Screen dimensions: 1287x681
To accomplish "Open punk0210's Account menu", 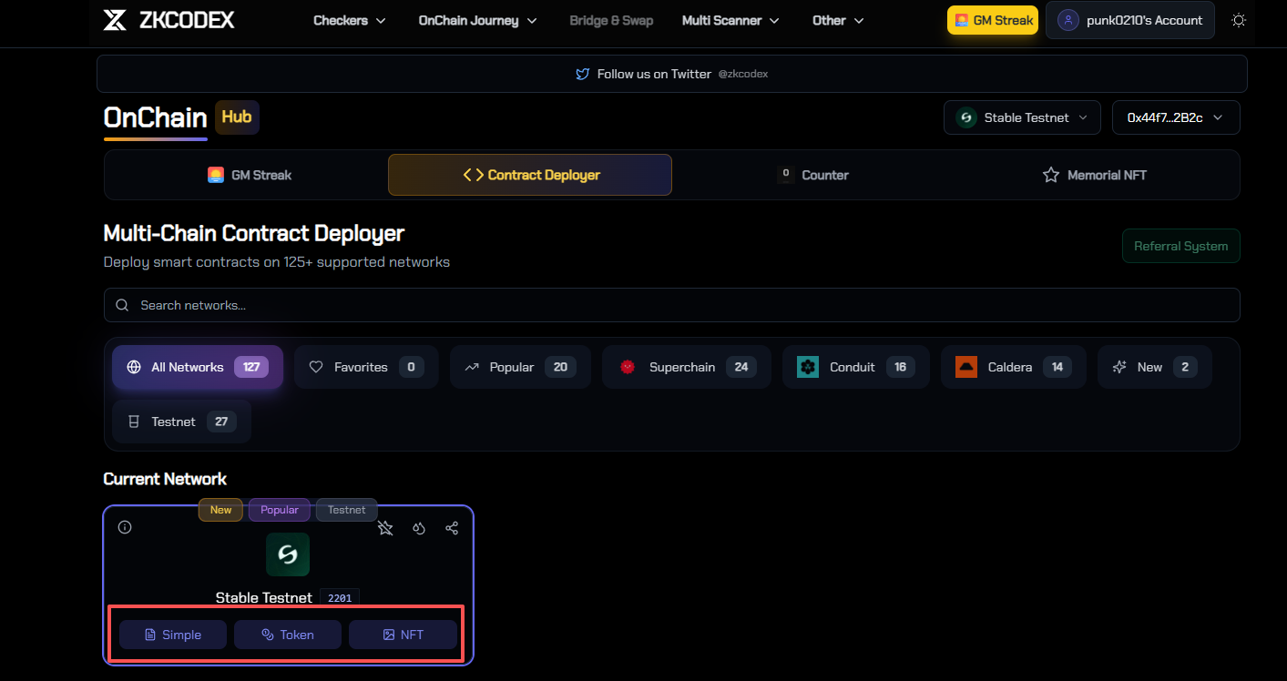I will pyautogui.click(x=1129, y=20).
